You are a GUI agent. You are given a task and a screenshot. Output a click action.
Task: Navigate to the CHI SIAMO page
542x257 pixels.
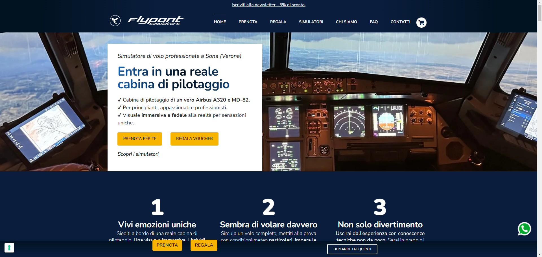pyautogui.click(x=346, y=22)
